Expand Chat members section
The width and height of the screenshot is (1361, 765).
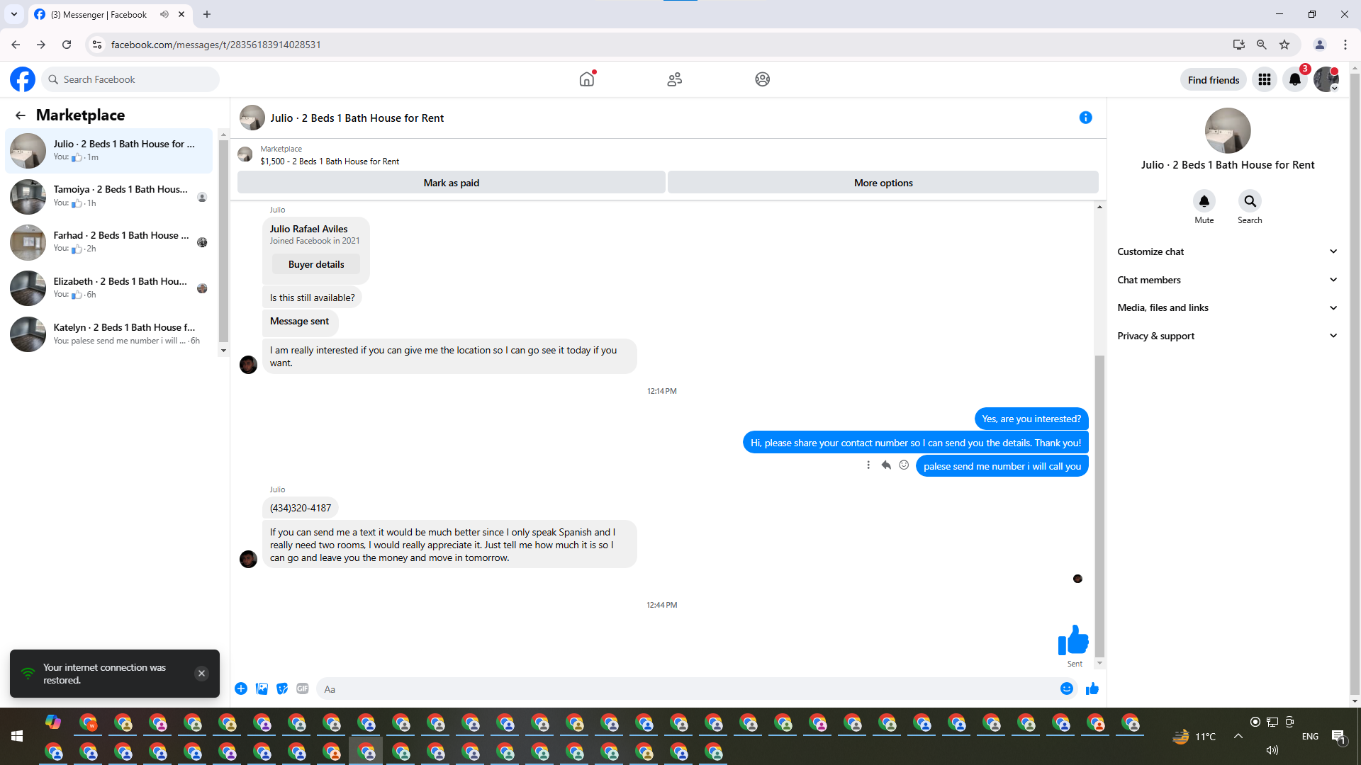coord(1227,280)
